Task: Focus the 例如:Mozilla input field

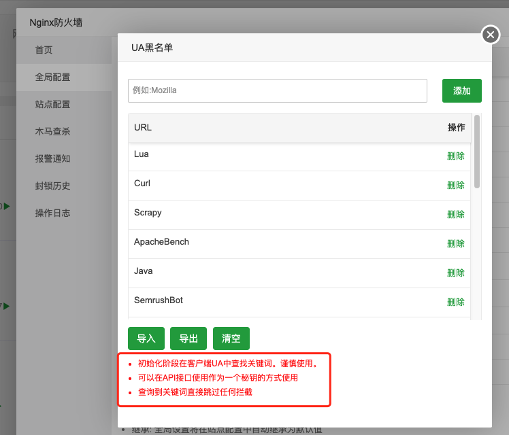Action: (x=278, y=91)
